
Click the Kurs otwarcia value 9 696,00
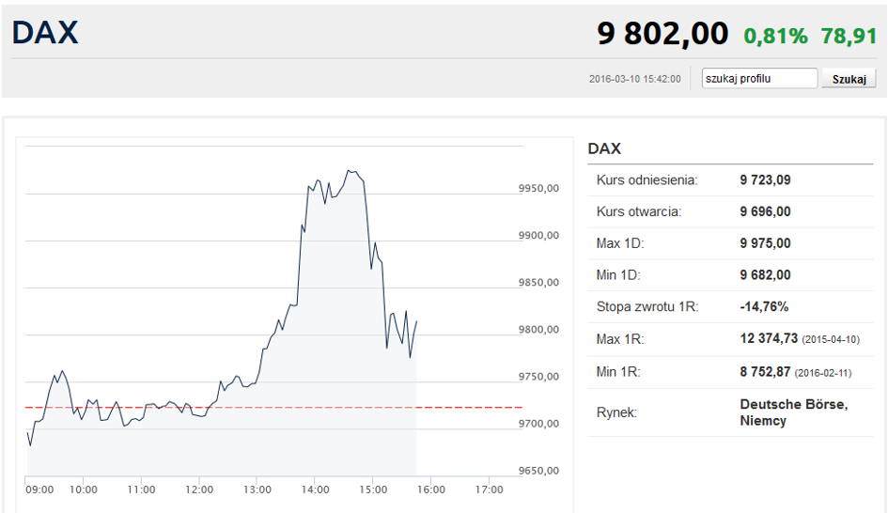(765, 211)
